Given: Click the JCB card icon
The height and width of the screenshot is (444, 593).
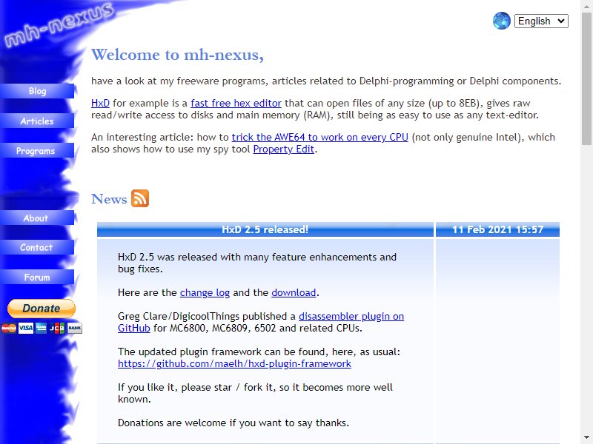Looking at the screenshot, I should (57, 328).
